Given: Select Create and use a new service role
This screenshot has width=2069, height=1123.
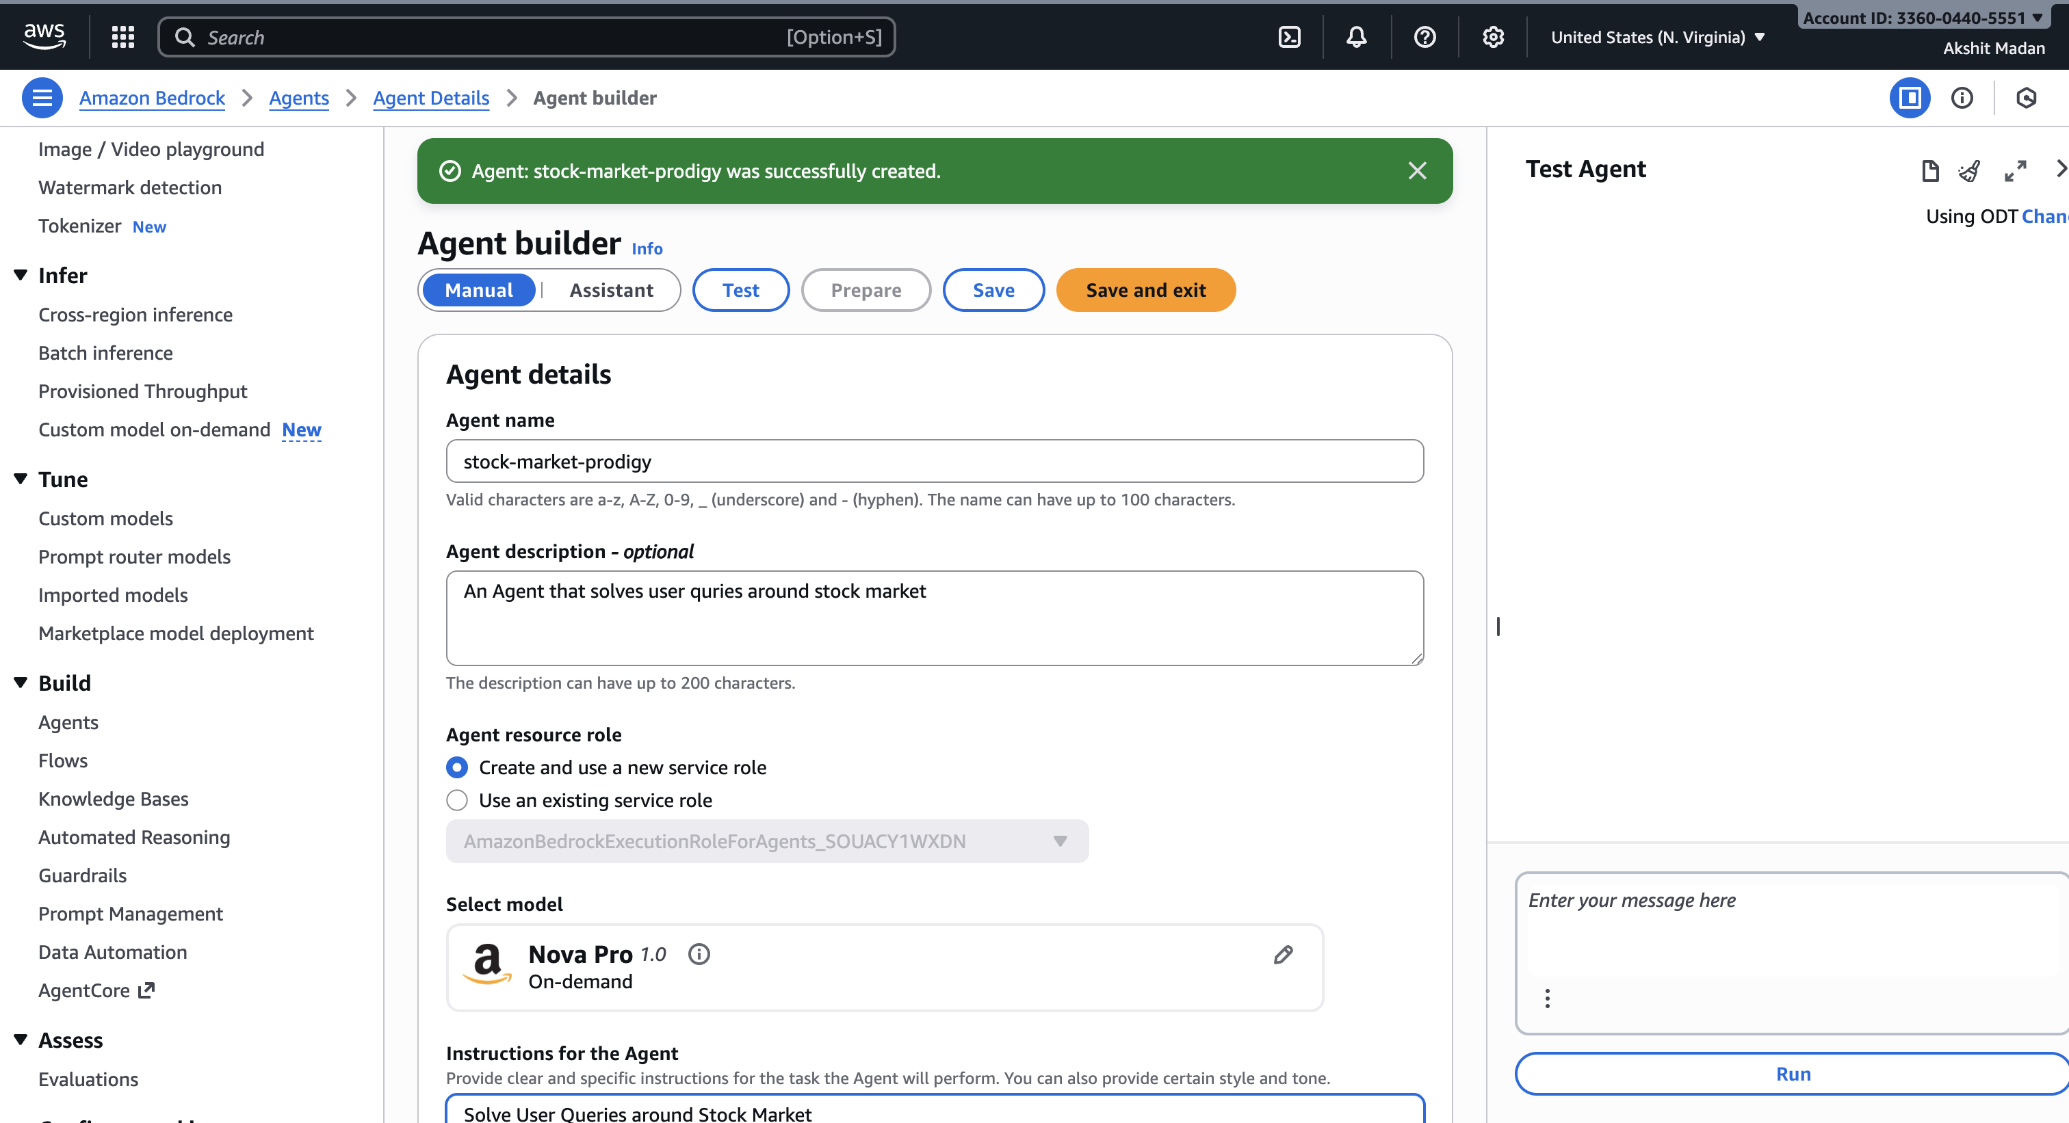Looking at the screenshot, I should pos(457,767).
